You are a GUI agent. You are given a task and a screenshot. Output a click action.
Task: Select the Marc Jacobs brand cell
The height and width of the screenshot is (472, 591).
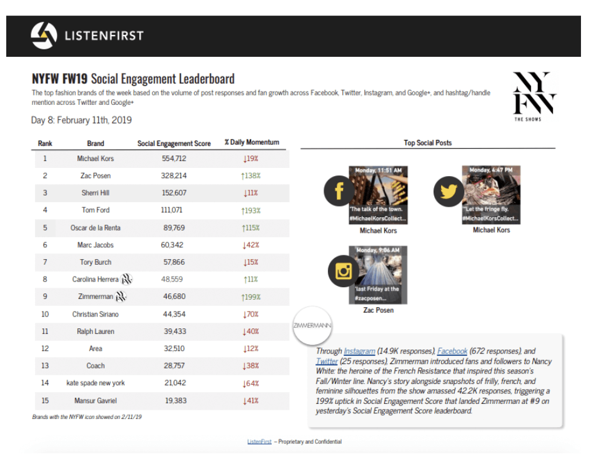(96, 245)
